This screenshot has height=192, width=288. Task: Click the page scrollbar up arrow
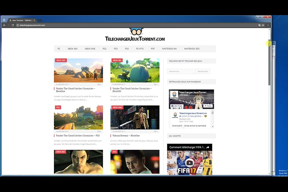[270, 29]
